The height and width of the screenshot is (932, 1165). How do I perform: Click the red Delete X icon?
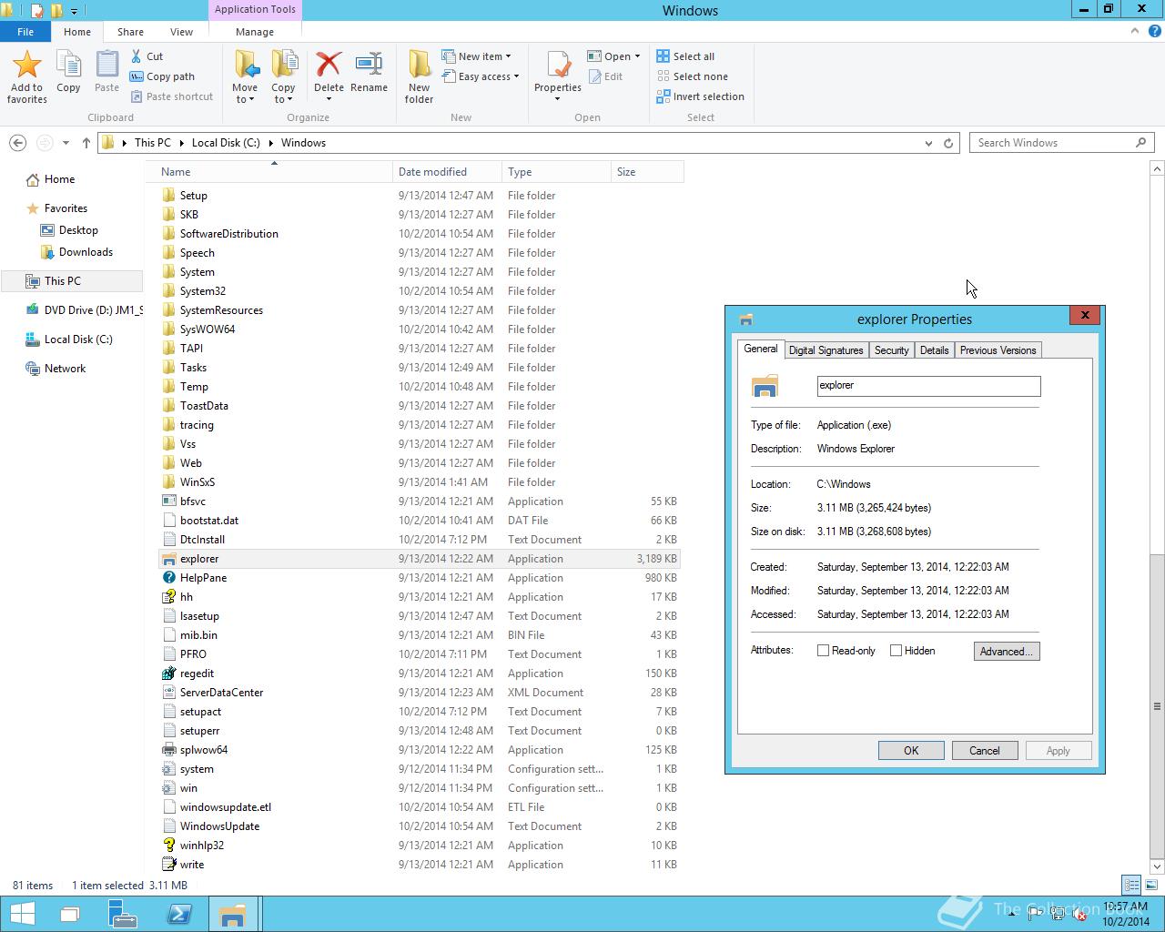(329, 65)
